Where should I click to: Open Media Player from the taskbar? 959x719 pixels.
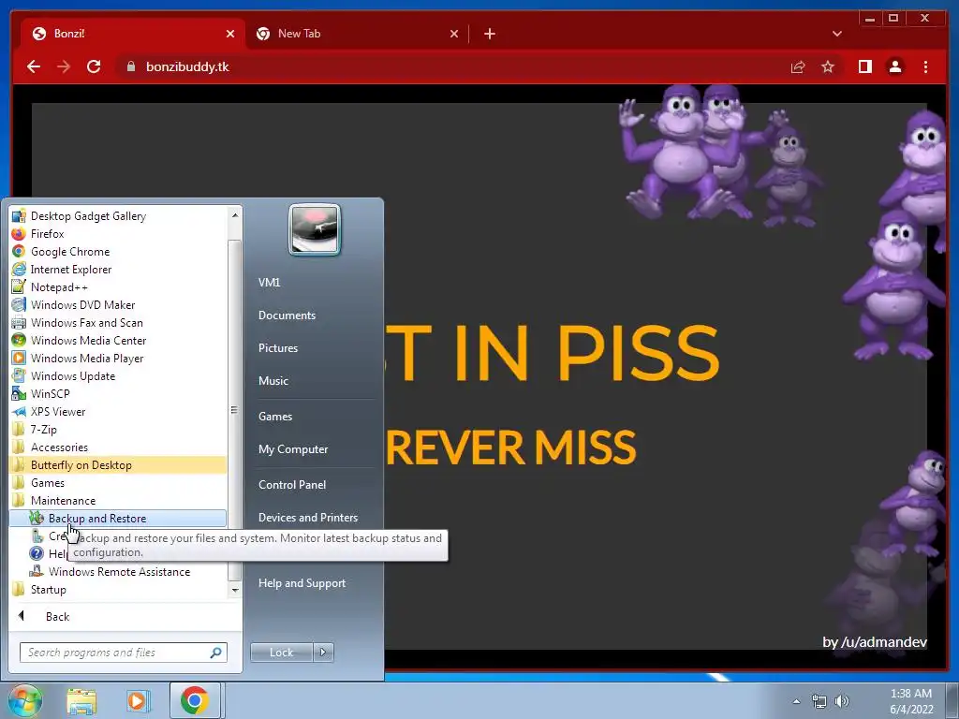tap(138, 700)
